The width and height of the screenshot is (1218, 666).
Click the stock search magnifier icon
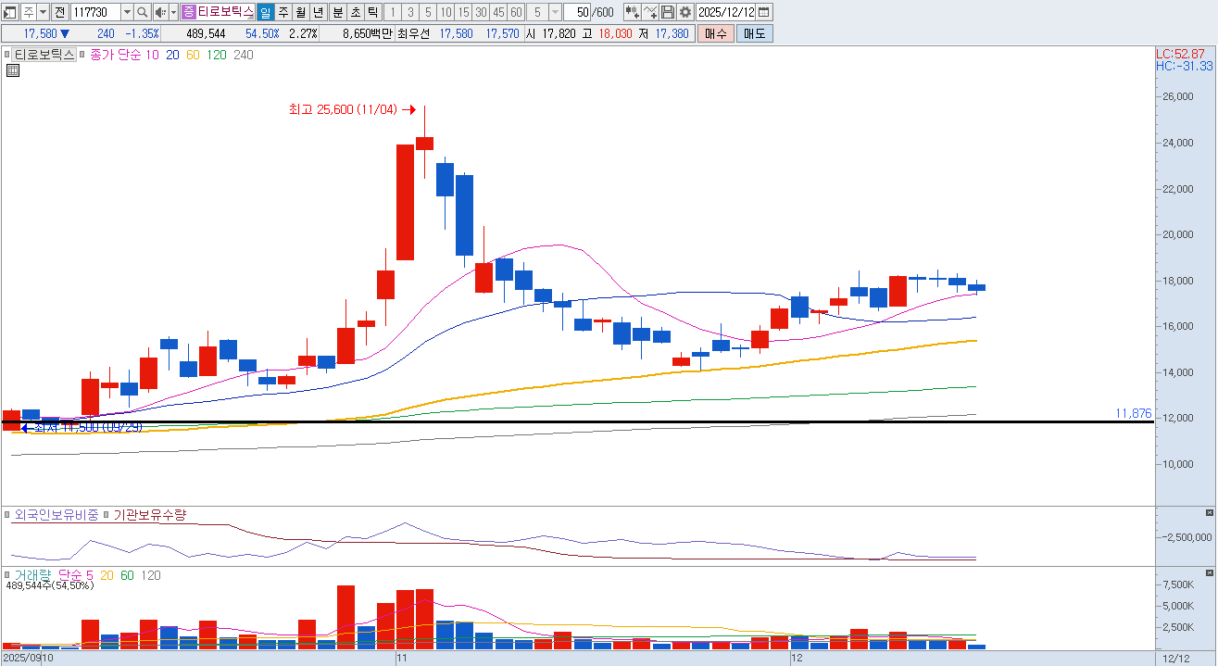[142, 12]
